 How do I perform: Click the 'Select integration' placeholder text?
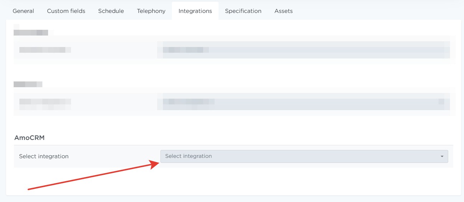(x=188, y=156)
